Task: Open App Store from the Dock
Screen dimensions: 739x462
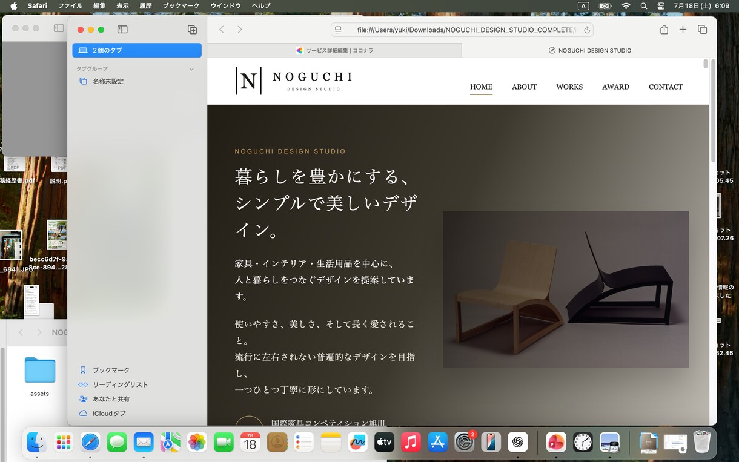Action: coord(437,442)
